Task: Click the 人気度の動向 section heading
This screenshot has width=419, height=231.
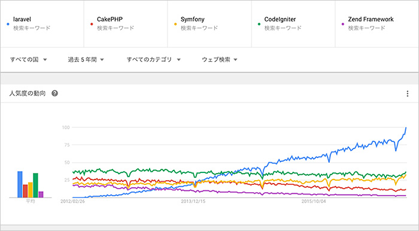Action: 28,93
